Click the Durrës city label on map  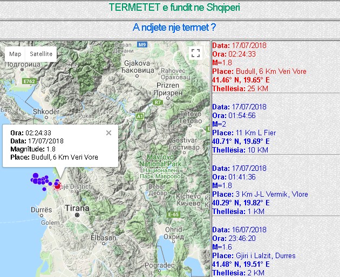click(42, 210)
